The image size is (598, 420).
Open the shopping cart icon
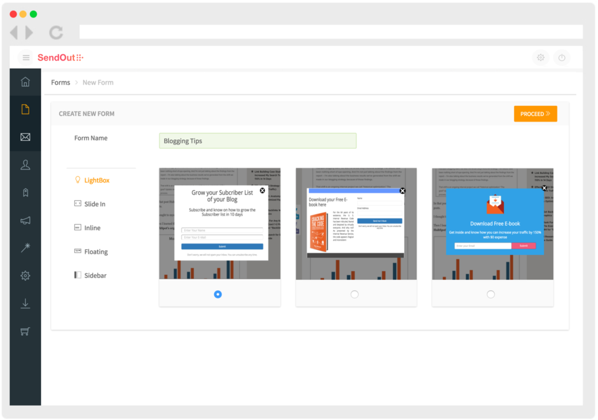(25, 331)
